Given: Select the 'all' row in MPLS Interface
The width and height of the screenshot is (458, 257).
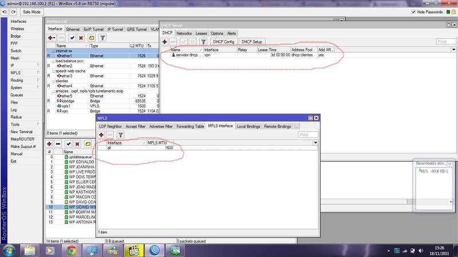Looking at the screenshot, I should coord(207,148).
